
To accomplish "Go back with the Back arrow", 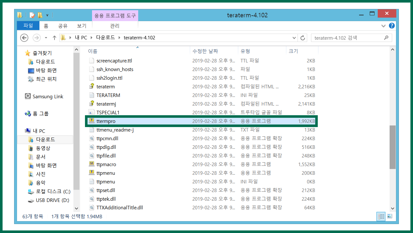I will tap(24, 38).
